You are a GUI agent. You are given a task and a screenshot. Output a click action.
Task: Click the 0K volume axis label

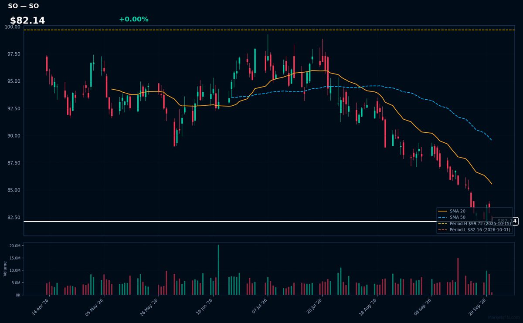point(18,295)
